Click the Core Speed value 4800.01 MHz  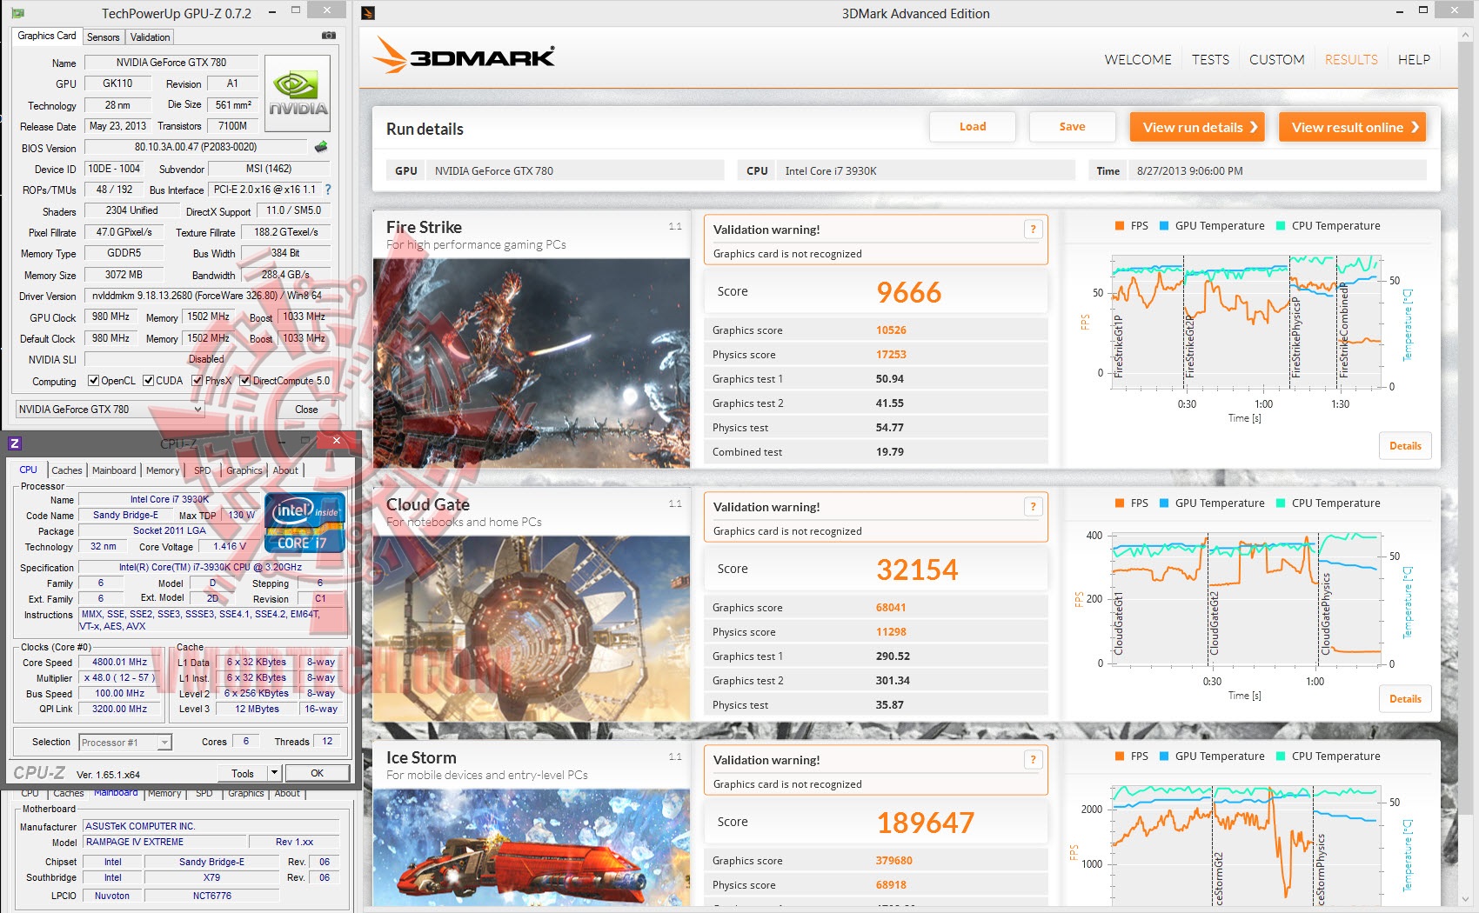point(120,663)
